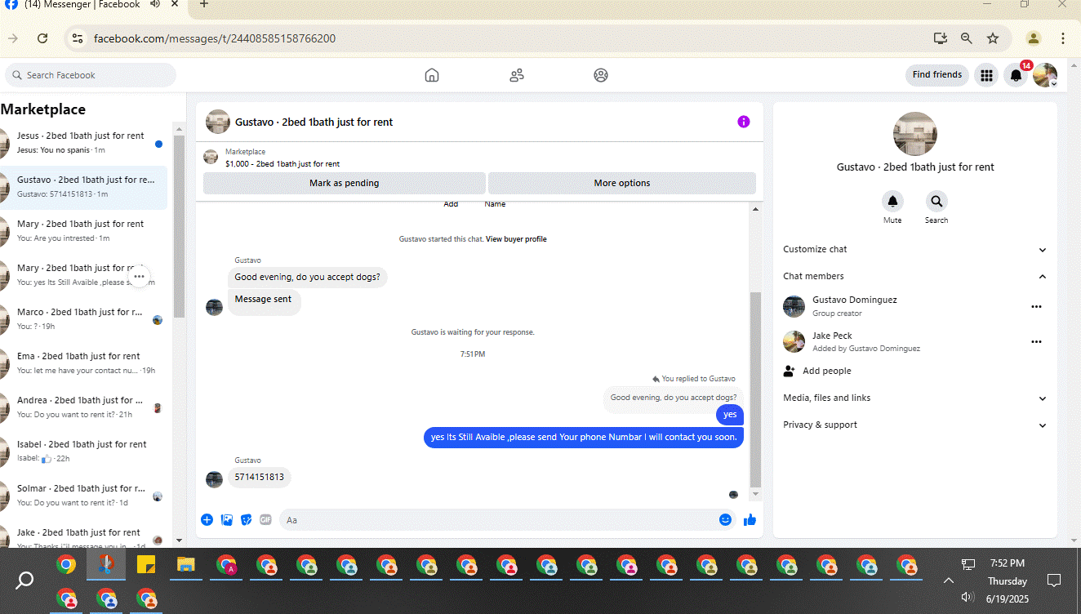This screenshot has width=1081, height=614.
Task: Bookmark this tab with the star
Action: pos(993,38)
